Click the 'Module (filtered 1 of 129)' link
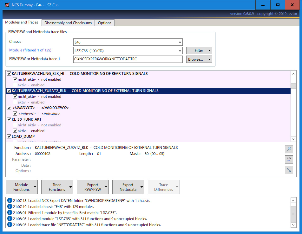This screenshot has width=302, height=234. click(x=30, y=50)
